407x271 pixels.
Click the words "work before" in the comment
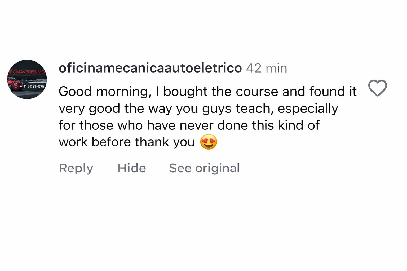(95, 142)
